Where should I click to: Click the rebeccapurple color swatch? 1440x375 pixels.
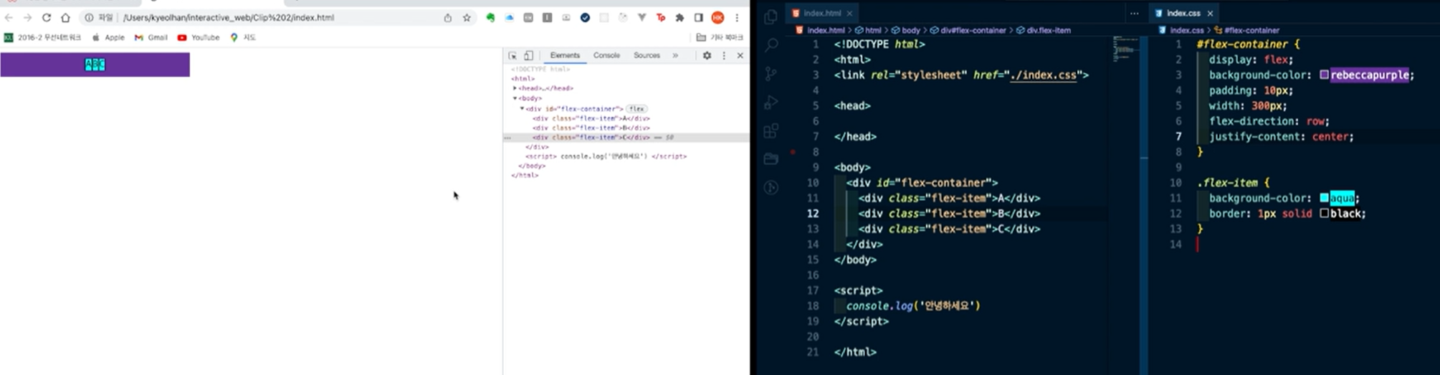coord(1325,75)
